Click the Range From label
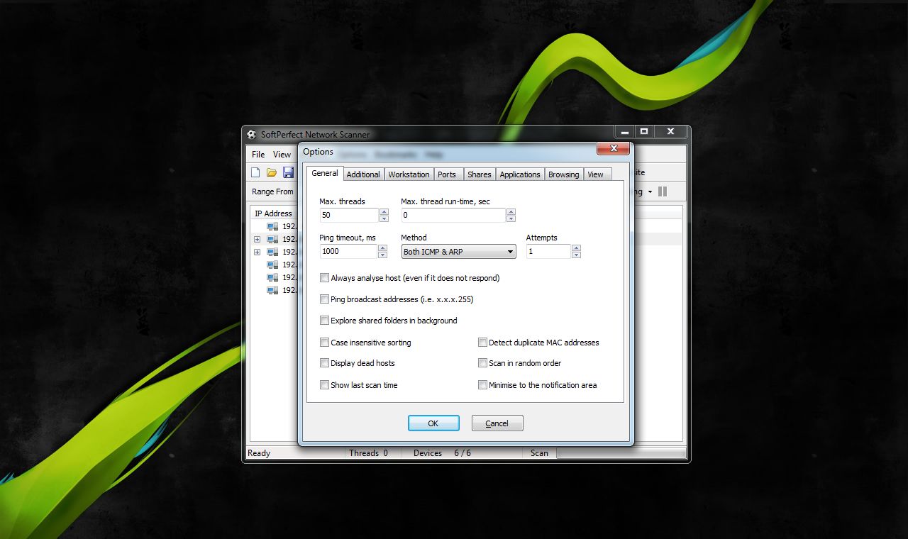The height and width of the screenshot is (539, 908). [x=272, y=191]
